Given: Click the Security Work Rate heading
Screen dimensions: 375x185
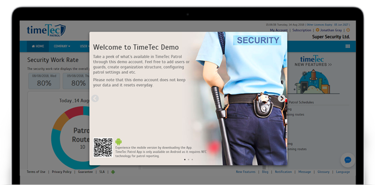Looking at the screenshot, I should point(53,60).
